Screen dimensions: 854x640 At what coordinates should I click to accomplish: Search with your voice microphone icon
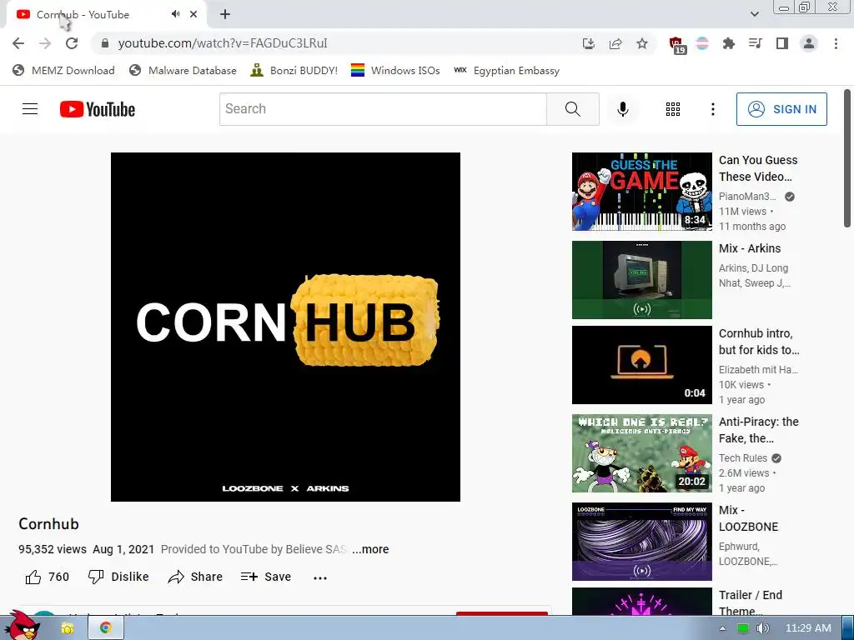(622, 109)
